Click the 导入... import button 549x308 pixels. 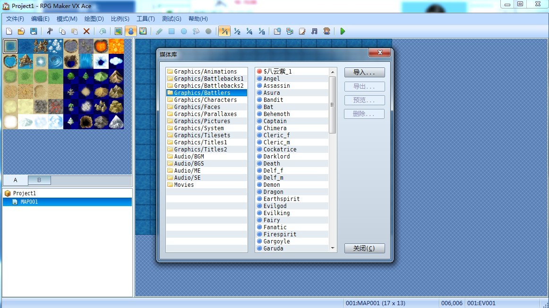pyautogui.click(x=364, y=72)
